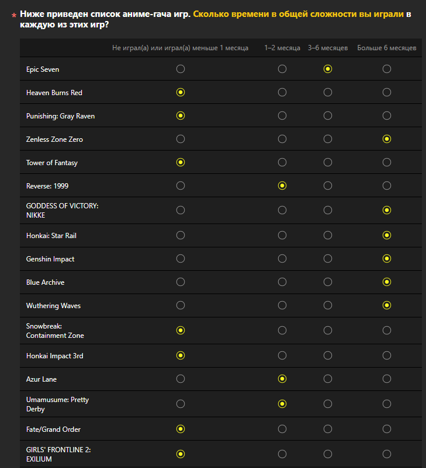426x468 pixels.
Task: Select 'Не играл(а)' for Wuthering Waves
Action: (180, 305)
